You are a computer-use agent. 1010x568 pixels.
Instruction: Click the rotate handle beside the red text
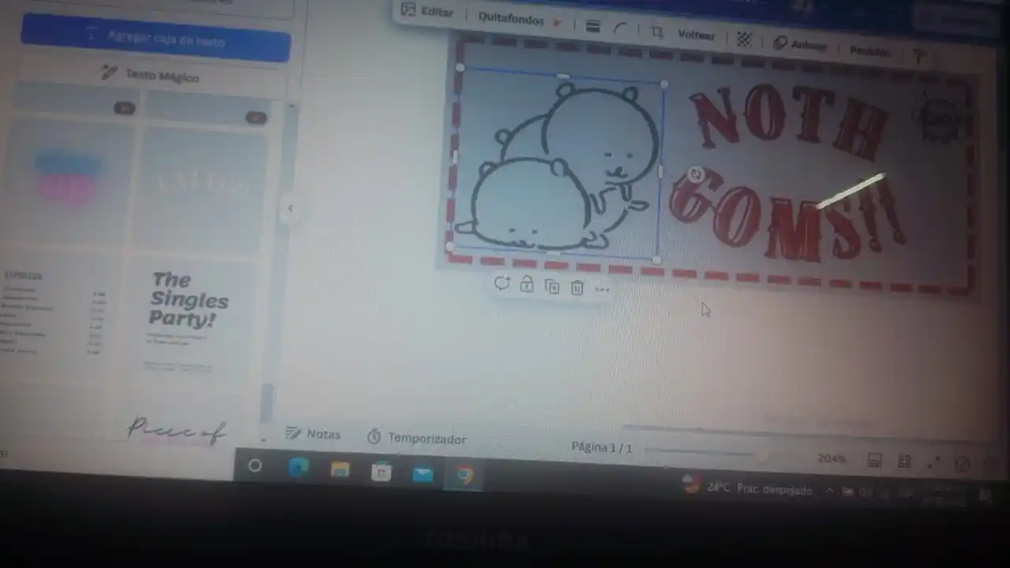point(695,175)
